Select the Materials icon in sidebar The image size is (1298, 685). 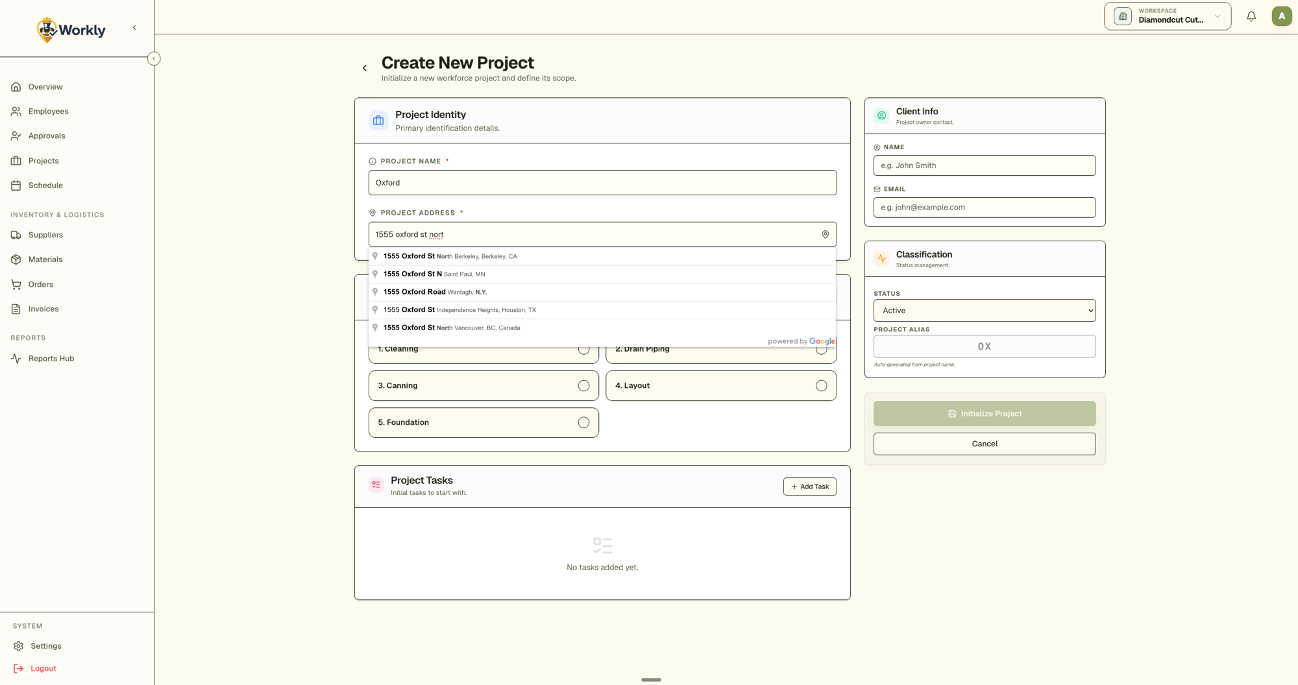click(16, 259)
